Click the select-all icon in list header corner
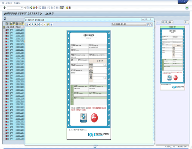 pos(4,27)
